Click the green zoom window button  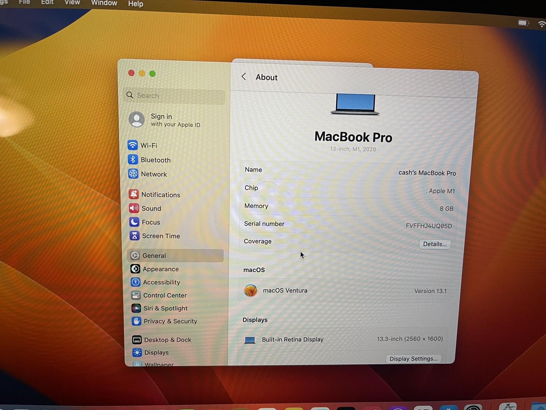point(153,73)
